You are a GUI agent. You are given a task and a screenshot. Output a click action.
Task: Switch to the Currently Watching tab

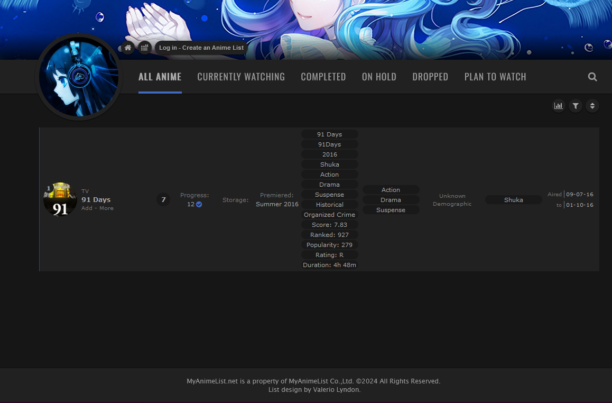point(241,77)
